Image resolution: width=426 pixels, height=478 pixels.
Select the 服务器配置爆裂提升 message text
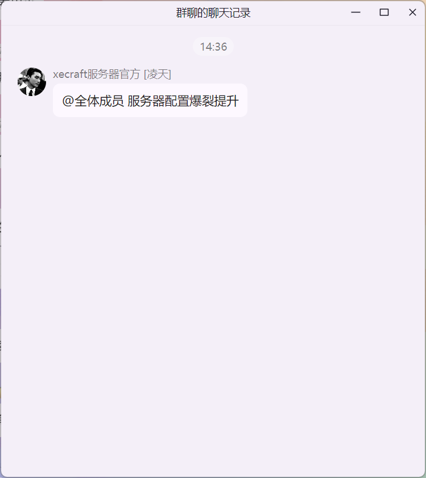tap(183, 101)
